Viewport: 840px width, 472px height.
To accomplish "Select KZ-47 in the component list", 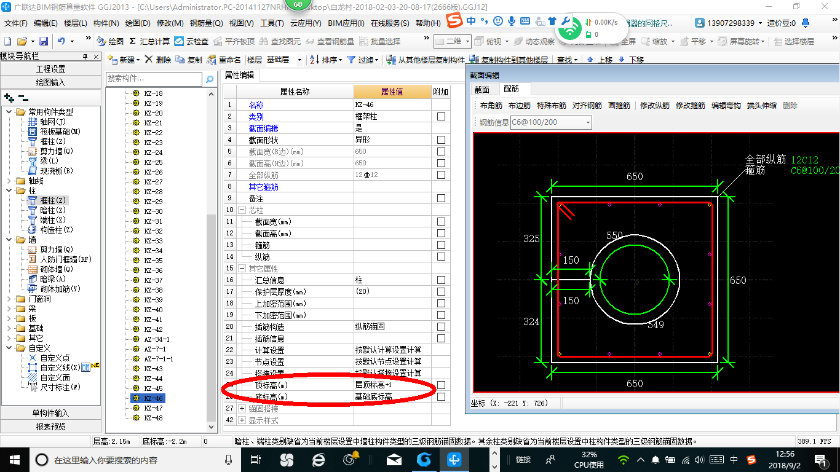I will [x=154, y=408].
